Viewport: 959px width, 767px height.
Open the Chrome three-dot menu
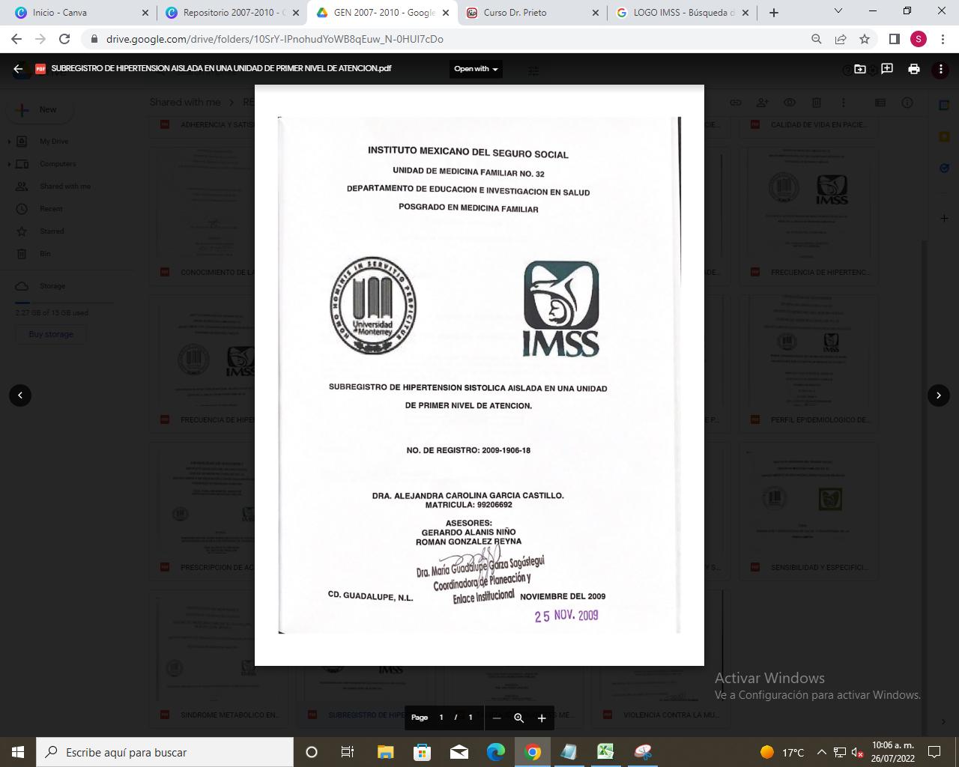pyautogui.click(x=942, y=39)
